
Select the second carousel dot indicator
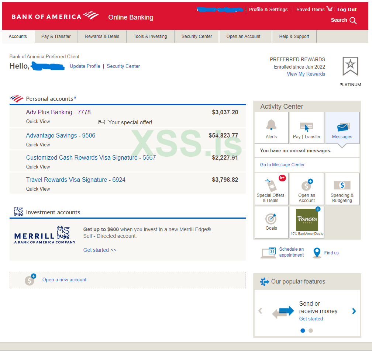coord(311,330)
